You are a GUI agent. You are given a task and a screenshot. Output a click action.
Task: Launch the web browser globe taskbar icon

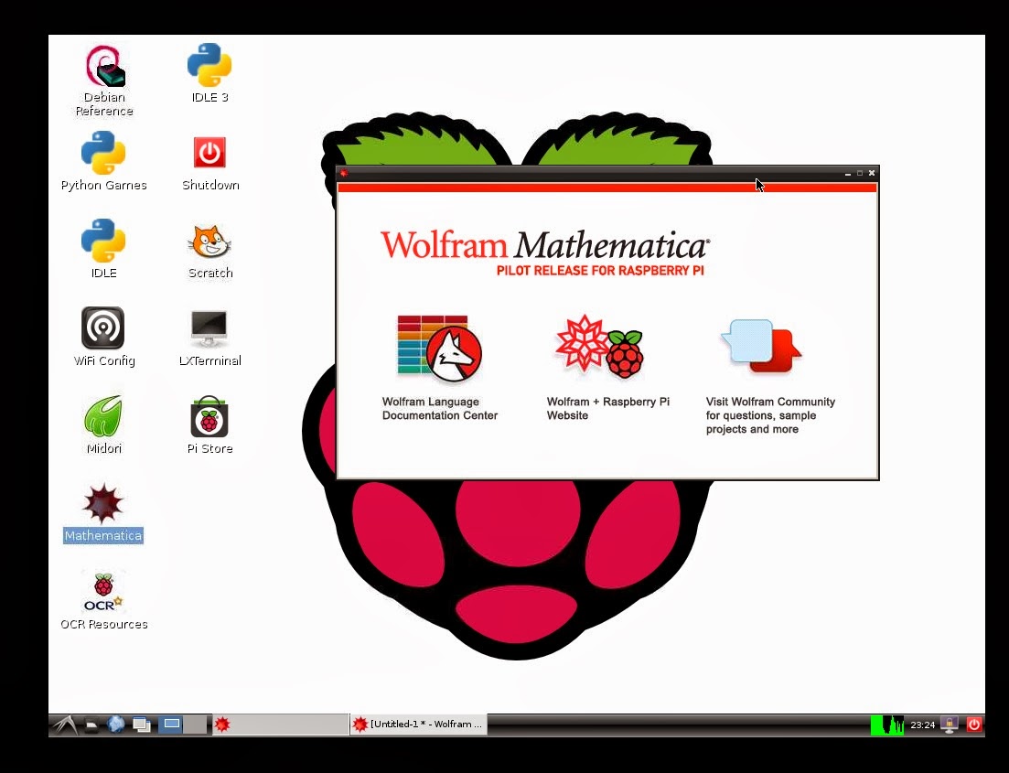[116, 725]
